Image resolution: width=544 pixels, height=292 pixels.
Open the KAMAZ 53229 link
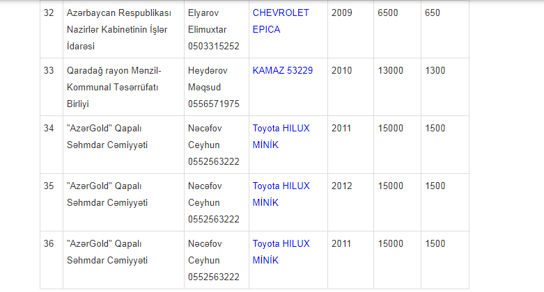[282, 71]
